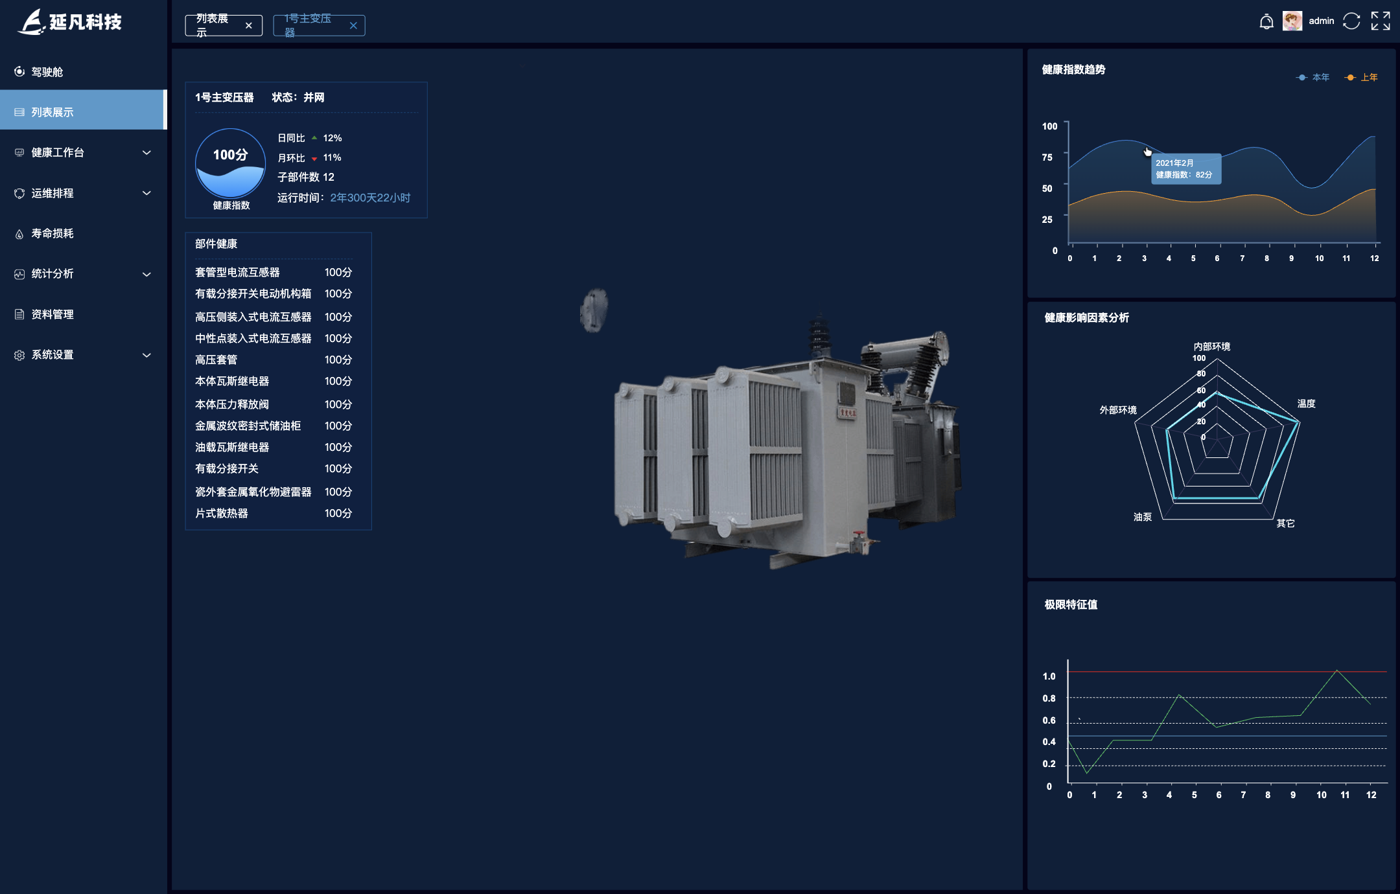1400x894 pixels.
Task: Open 寿命损耗 from the sidebar
Action: pyautogui.click(x=52, y=233)
